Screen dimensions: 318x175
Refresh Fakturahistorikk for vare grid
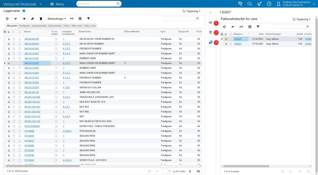pos(224,27)
